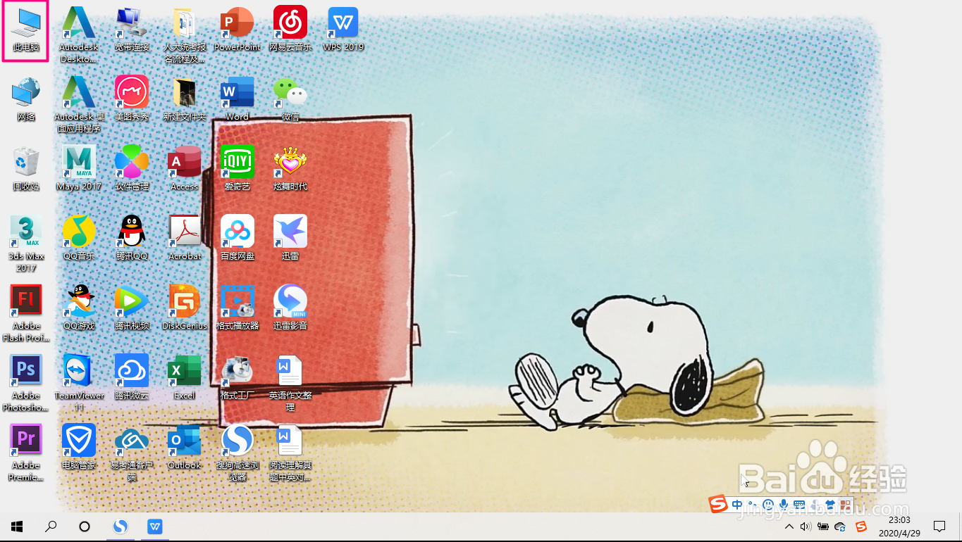Open the volume control in tray

[x=806, y=527]
